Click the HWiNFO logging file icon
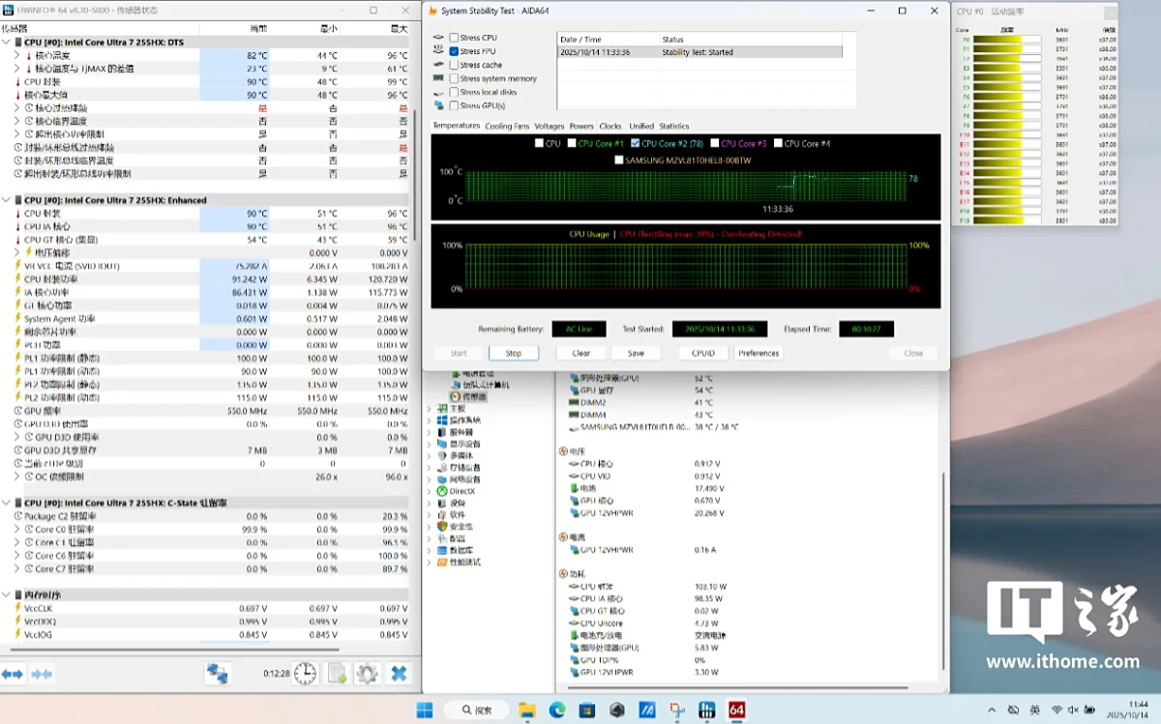 tap(338, 674)
